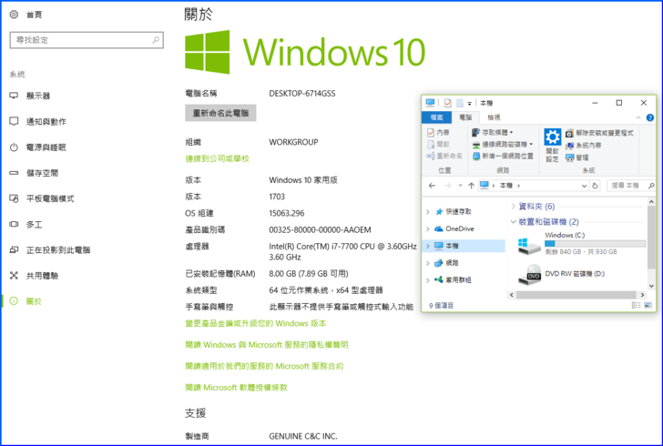Refresh the Explorer 本機 view

click(595, 186)
